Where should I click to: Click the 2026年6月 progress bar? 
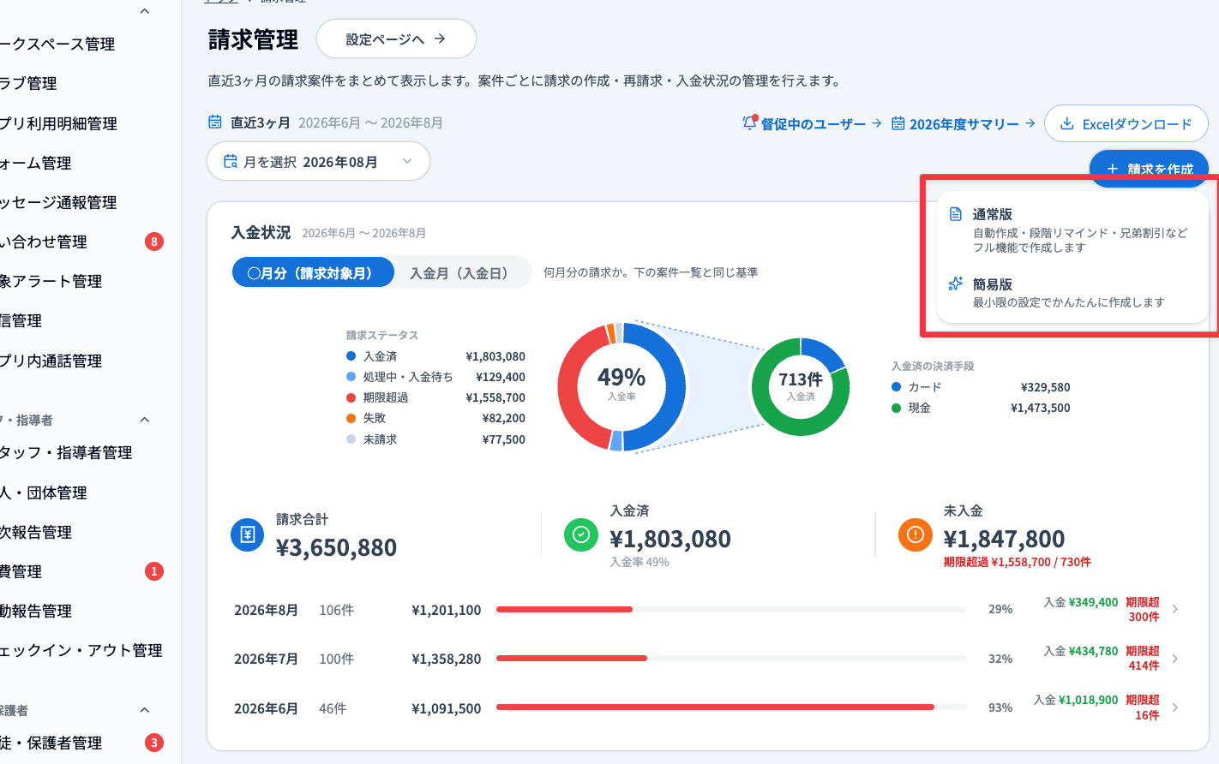(x=731, y=707)
